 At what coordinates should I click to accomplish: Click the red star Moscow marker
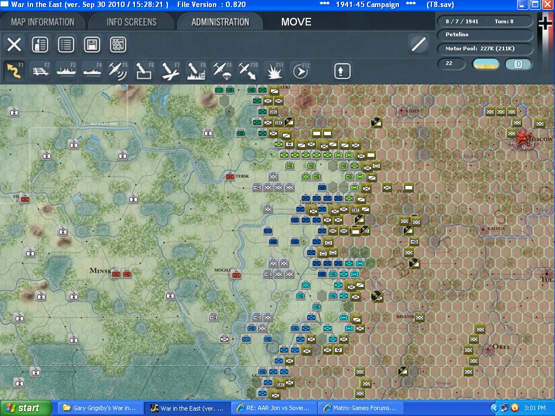click(522, 138)
